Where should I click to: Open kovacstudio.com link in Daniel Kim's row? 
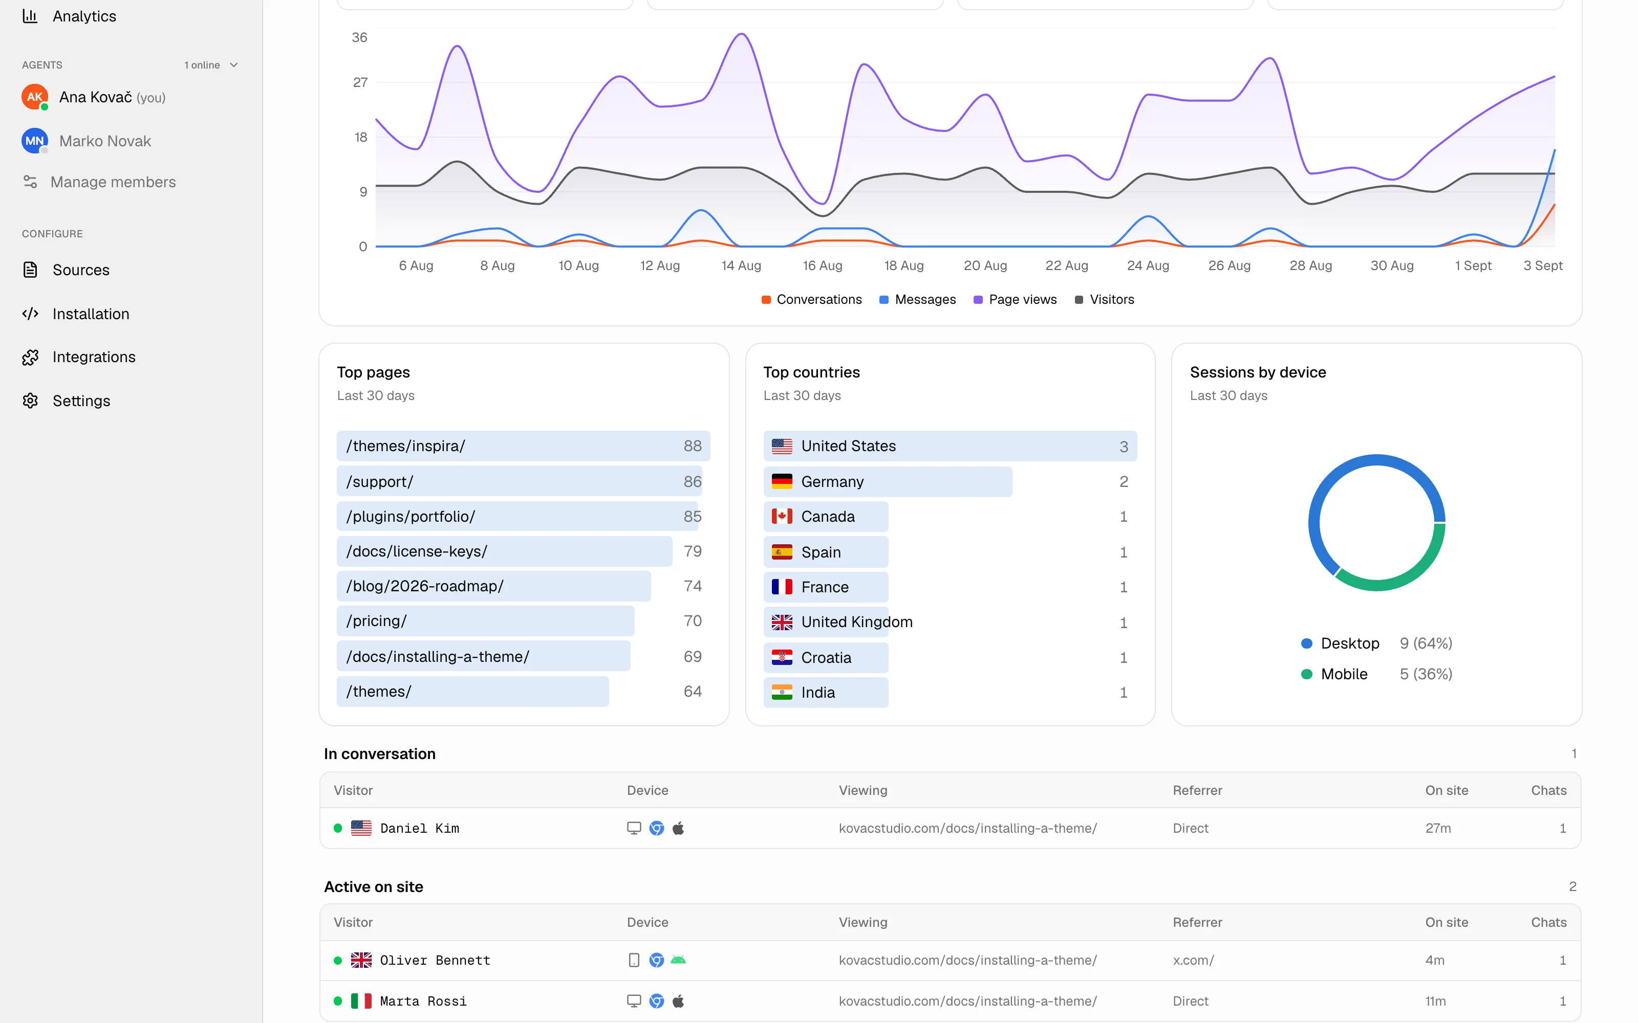point(968,828)
